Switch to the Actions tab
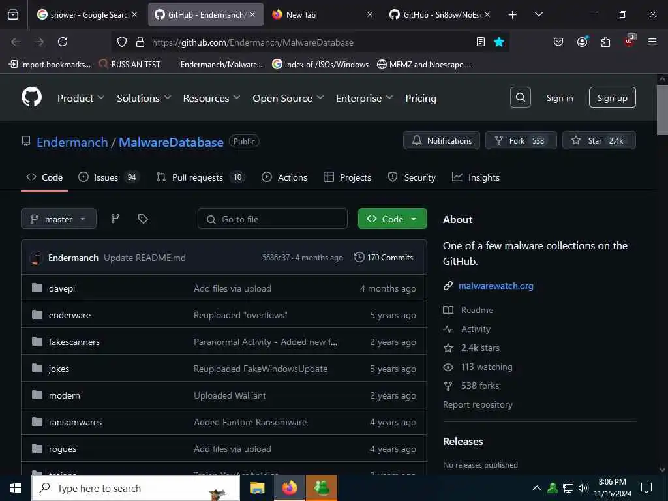Image resolution: width=668 pixels, height=501 pixels. coord(284,177)
